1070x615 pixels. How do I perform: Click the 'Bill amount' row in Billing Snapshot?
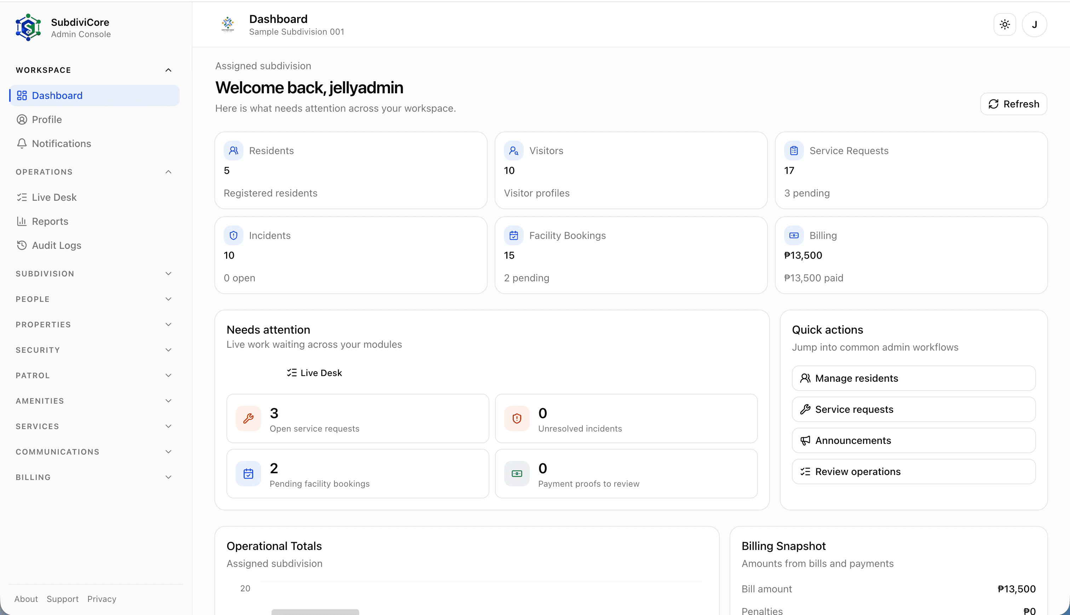click(888, 589)
